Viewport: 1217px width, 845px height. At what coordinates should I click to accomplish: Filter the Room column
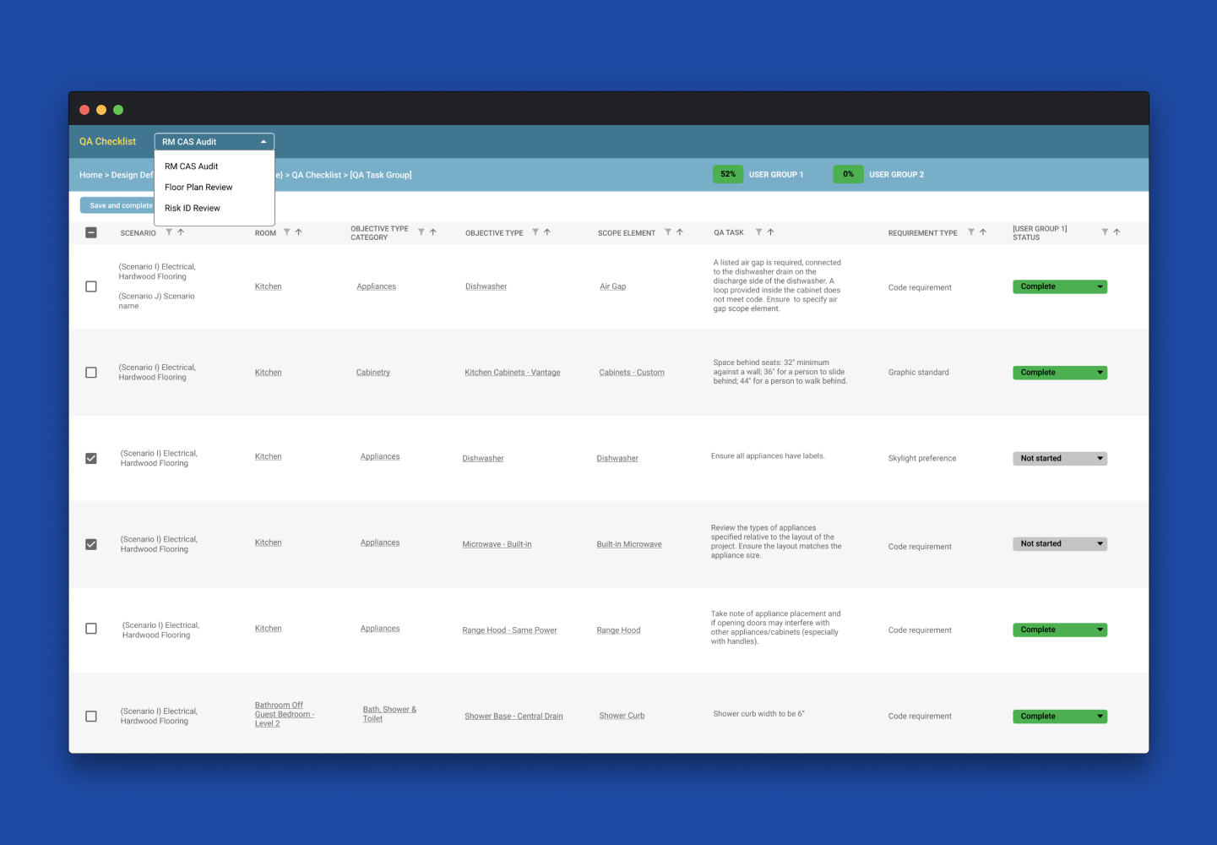point(286,232)
